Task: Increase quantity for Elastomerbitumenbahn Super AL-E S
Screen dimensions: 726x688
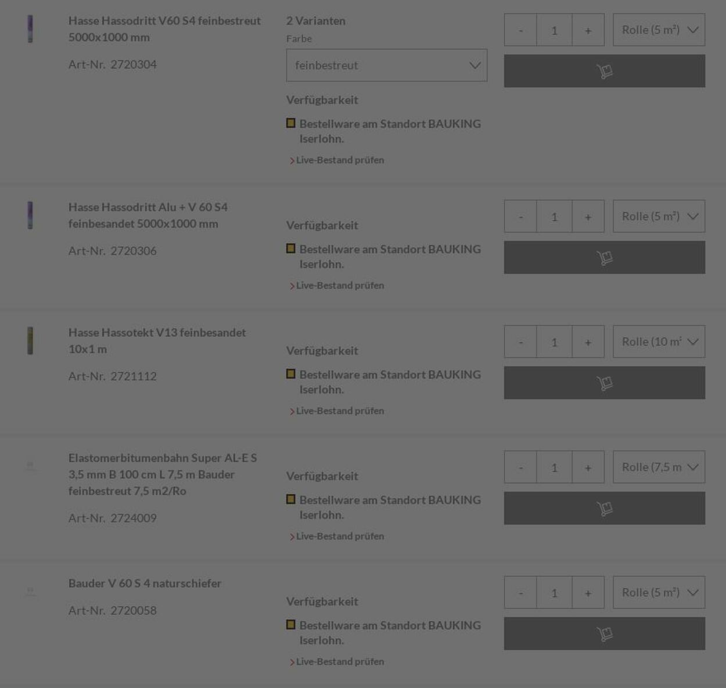Action: pos(588,467)
